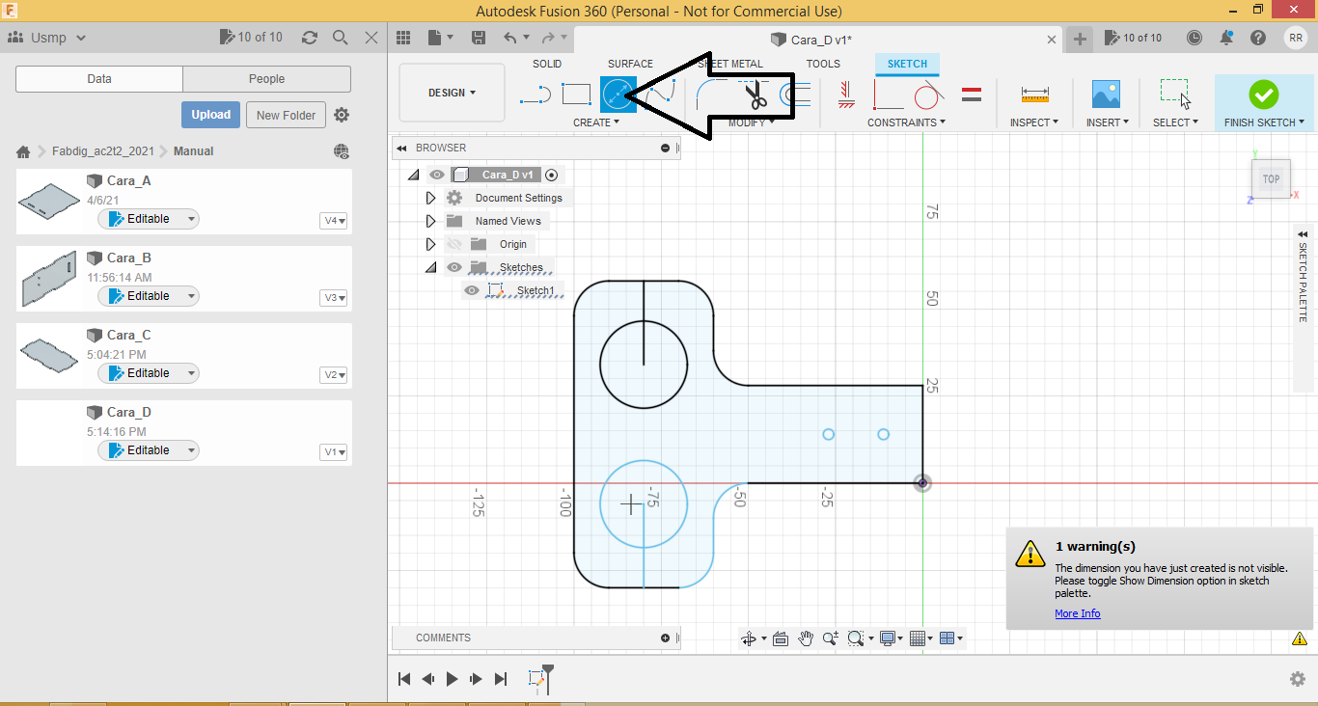
Task: Expand the Document Settings node
Action: point(431,198)
